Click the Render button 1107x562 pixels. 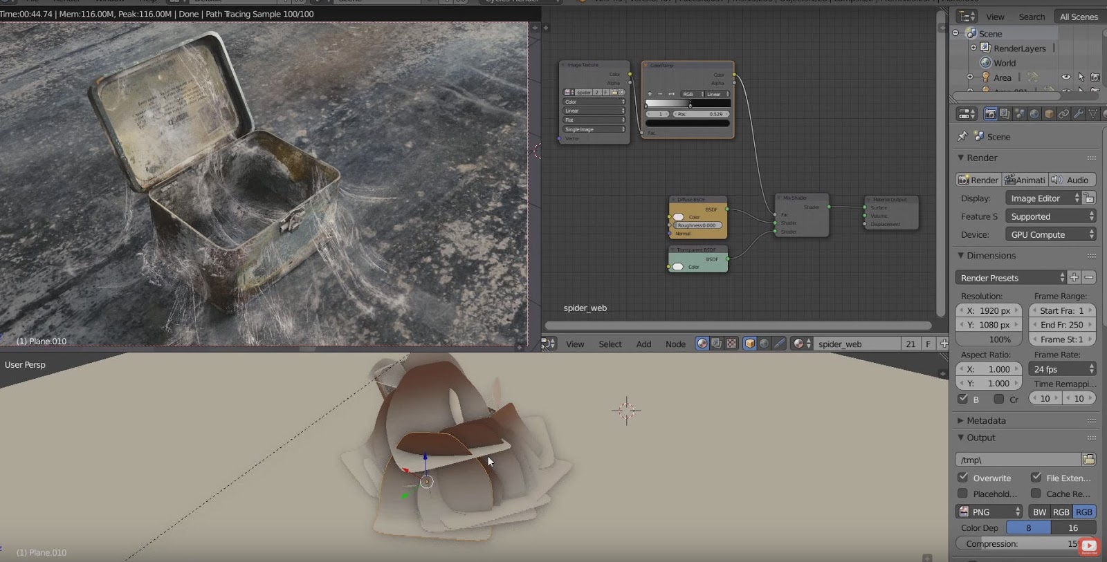click(x=978, y=180)
